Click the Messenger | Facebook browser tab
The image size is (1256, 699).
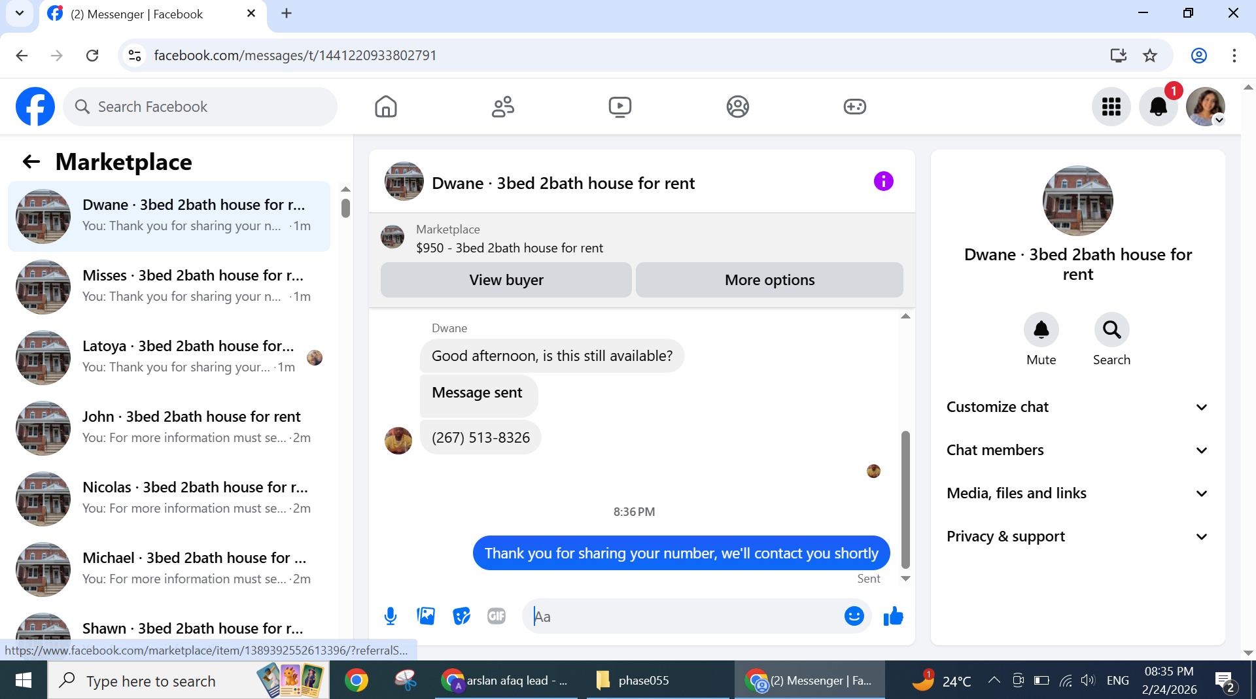(x=153, y=14)
